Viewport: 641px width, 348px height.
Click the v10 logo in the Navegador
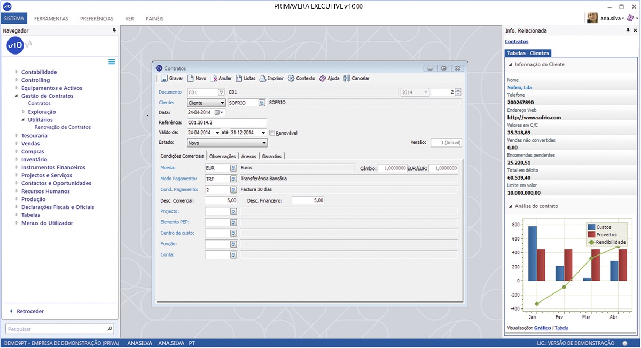pyautogui.click(x=14, y=47)
